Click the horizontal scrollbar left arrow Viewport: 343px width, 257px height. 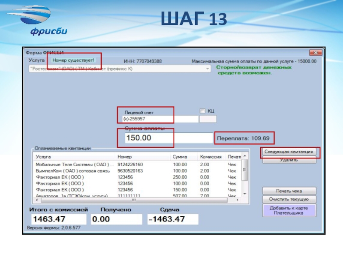36,200
